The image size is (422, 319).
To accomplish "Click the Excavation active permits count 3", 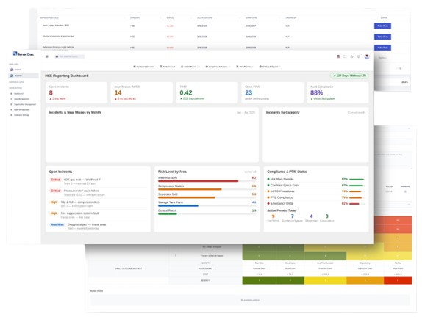I will pyautogui.click(x=327, y=216).
